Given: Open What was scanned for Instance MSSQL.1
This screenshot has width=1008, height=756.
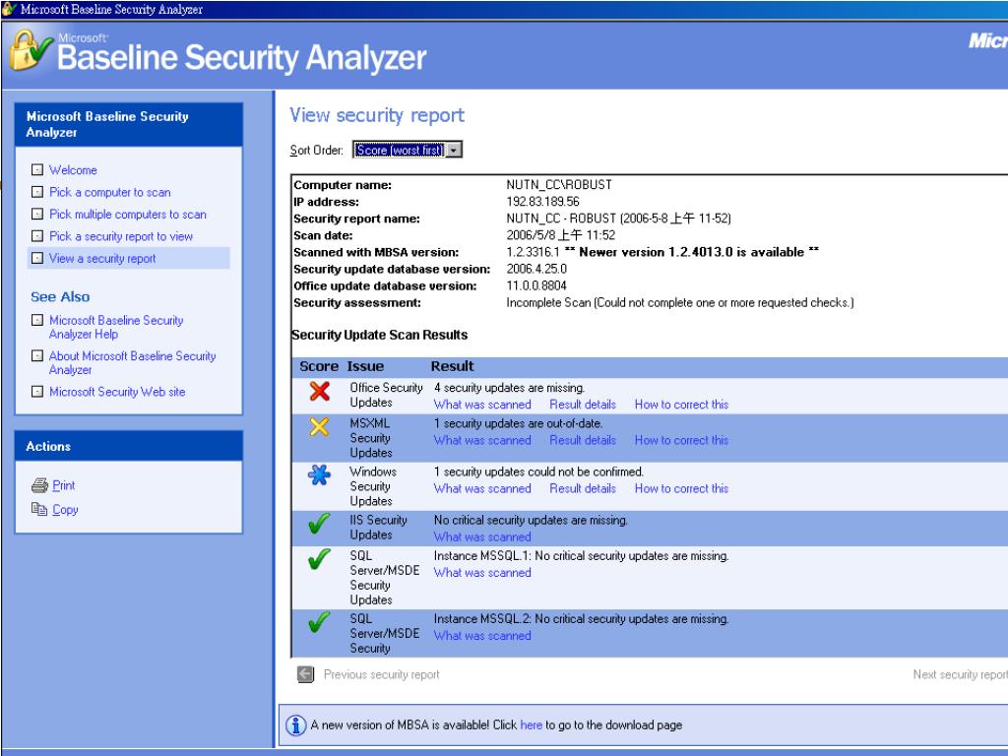Looking at the screenshot, I should 482,573.
